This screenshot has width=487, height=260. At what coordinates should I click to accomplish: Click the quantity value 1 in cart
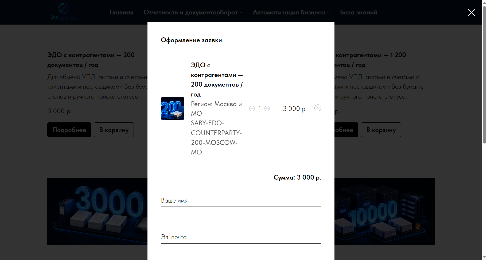click(x=259, y=108)
